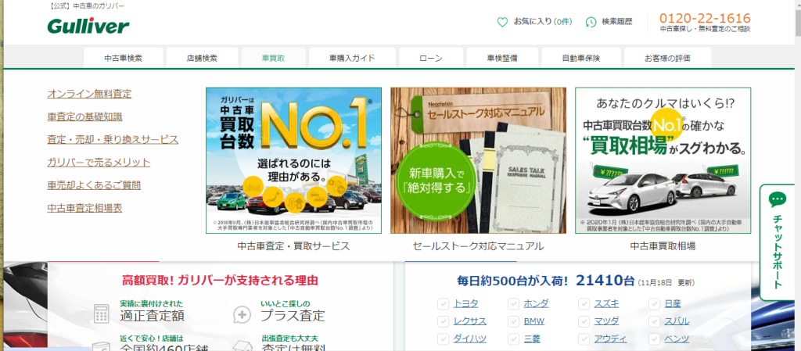Viewport: 801px width, 351px height.
Task: Tick the 日産 checkbox
Action: pos(655,305)
